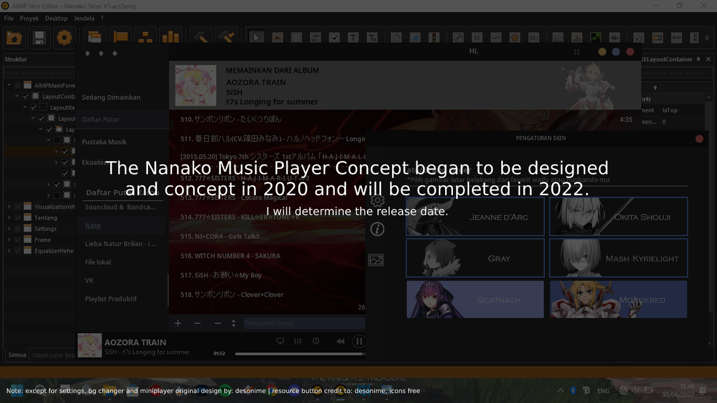717x403 pixels.
Task: Click the open project folder icon
Action: tap(14, 38)
